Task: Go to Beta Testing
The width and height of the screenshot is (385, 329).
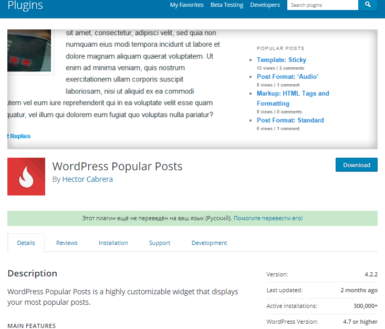Action: point(226,5)
